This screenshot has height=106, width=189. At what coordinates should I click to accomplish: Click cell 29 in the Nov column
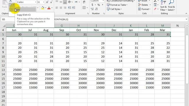pos(96,43)
